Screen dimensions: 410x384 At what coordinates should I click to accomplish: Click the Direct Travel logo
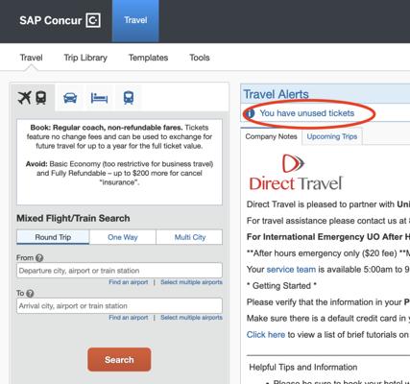pos(296,173)
